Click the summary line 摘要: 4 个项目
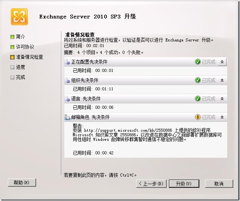Image resolution: width=240 pixels, height=201 pixels. tap(103, 53)
